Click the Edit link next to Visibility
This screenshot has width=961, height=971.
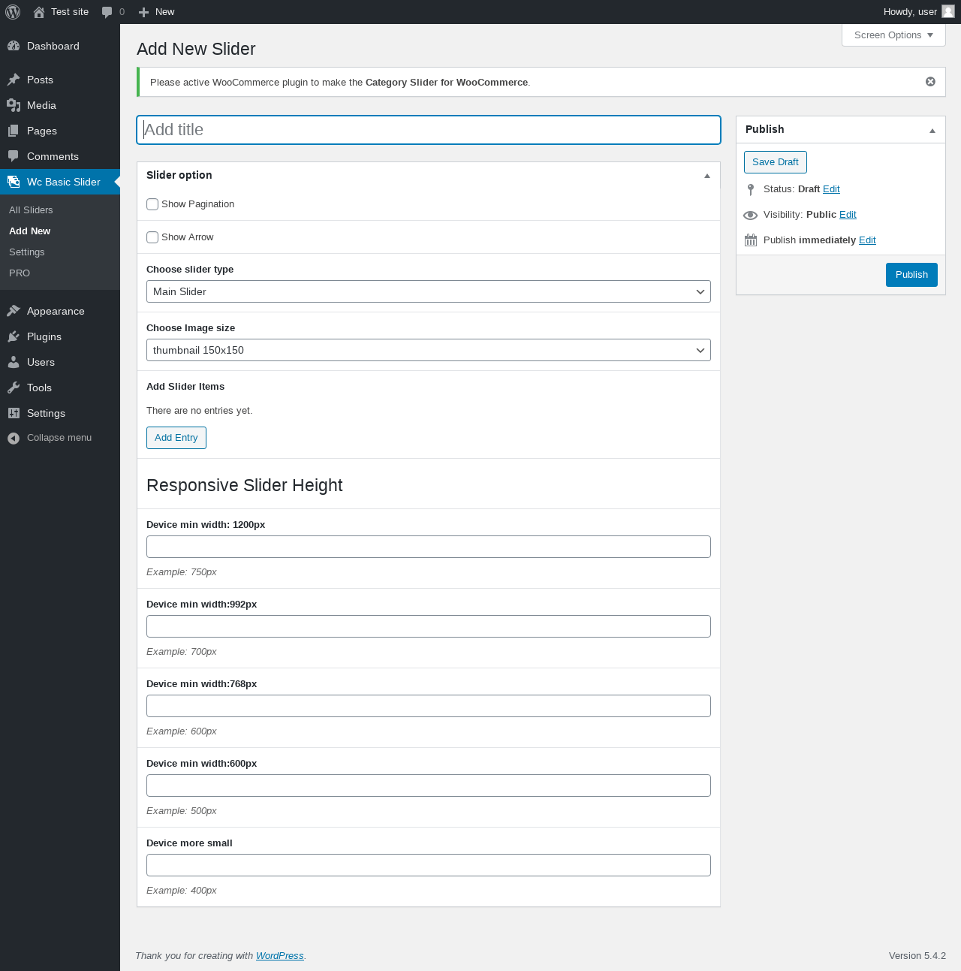[x=848, y=215]
